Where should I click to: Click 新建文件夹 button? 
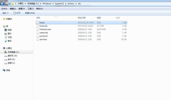pos(30,13)
